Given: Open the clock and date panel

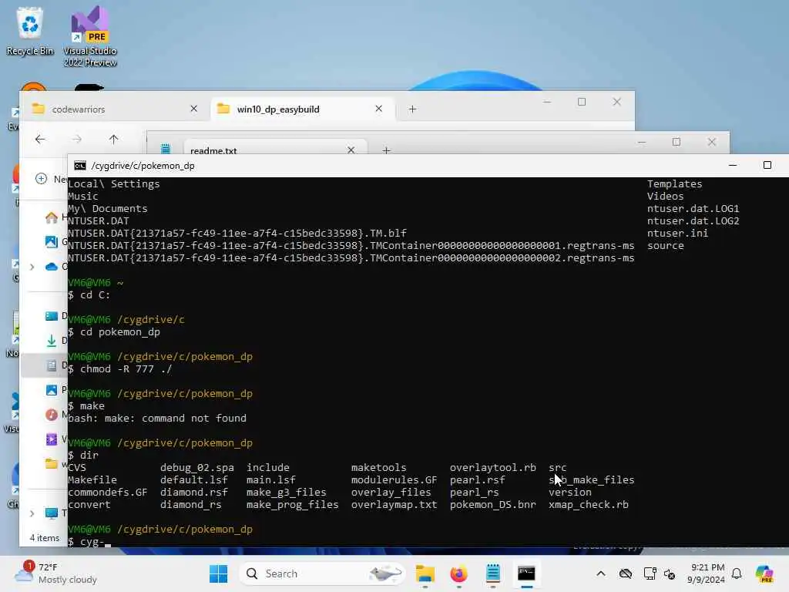Looking at the screenshot, I should (706, 573).
